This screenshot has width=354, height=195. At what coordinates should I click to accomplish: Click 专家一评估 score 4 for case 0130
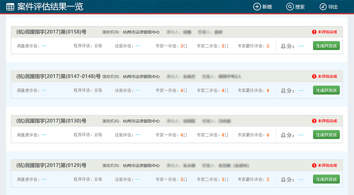click(181, 135)
